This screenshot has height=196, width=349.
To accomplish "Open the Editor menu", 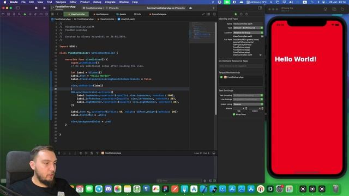I will pos(73,2).
